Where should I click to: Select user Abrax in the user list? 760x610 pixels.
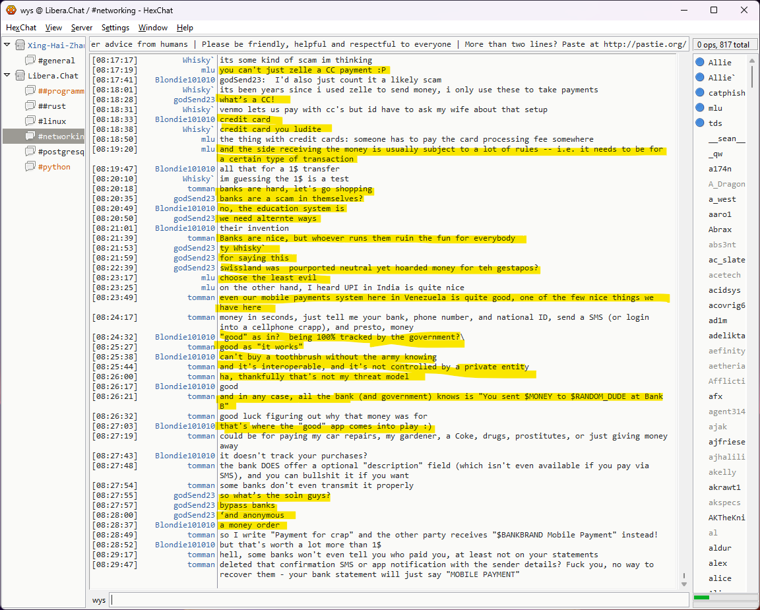[x=720, y=229]
